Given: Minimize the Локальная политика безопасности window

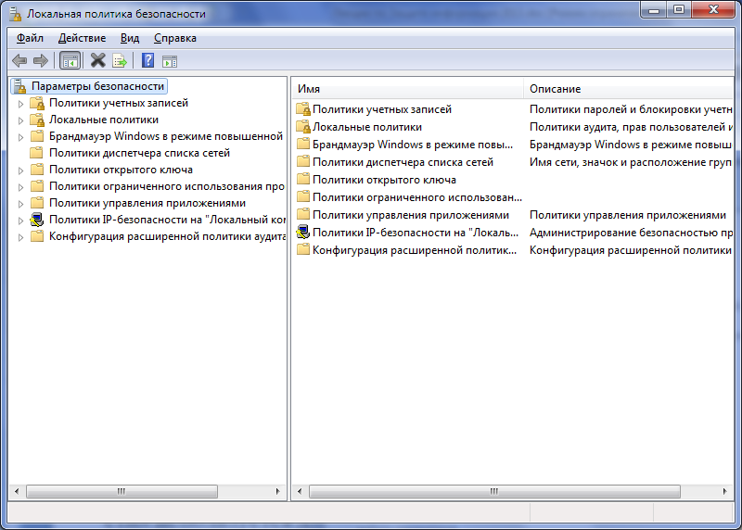Looking at the screenshot, I should (x=654, y=9).
